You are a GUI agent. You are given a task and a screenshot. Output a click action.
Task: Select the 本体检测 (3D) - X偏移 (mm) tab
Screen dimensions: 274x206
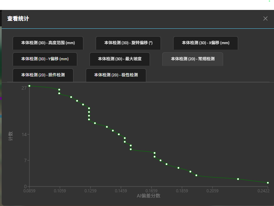coord(205,43)
